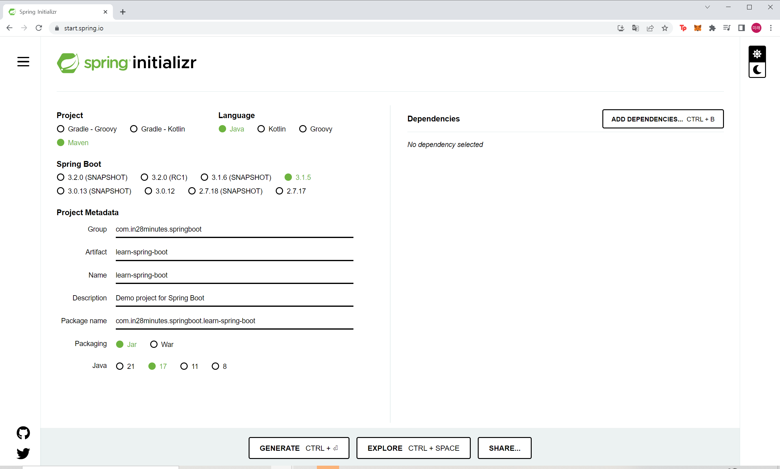Screen dimensions: 780x469
Task: Select Maven project type
Action: click(x=73, y=142)
